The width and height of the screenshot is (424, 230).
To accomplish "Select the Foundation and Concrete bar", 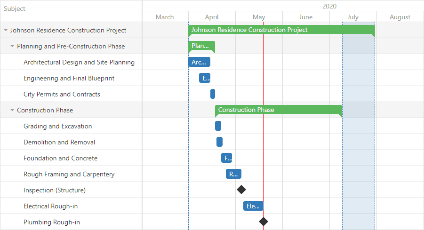I will click(x=227, y=158).
